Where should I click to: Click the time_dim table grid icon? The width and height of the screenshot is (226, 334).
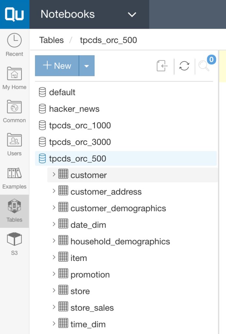point(63,323)
